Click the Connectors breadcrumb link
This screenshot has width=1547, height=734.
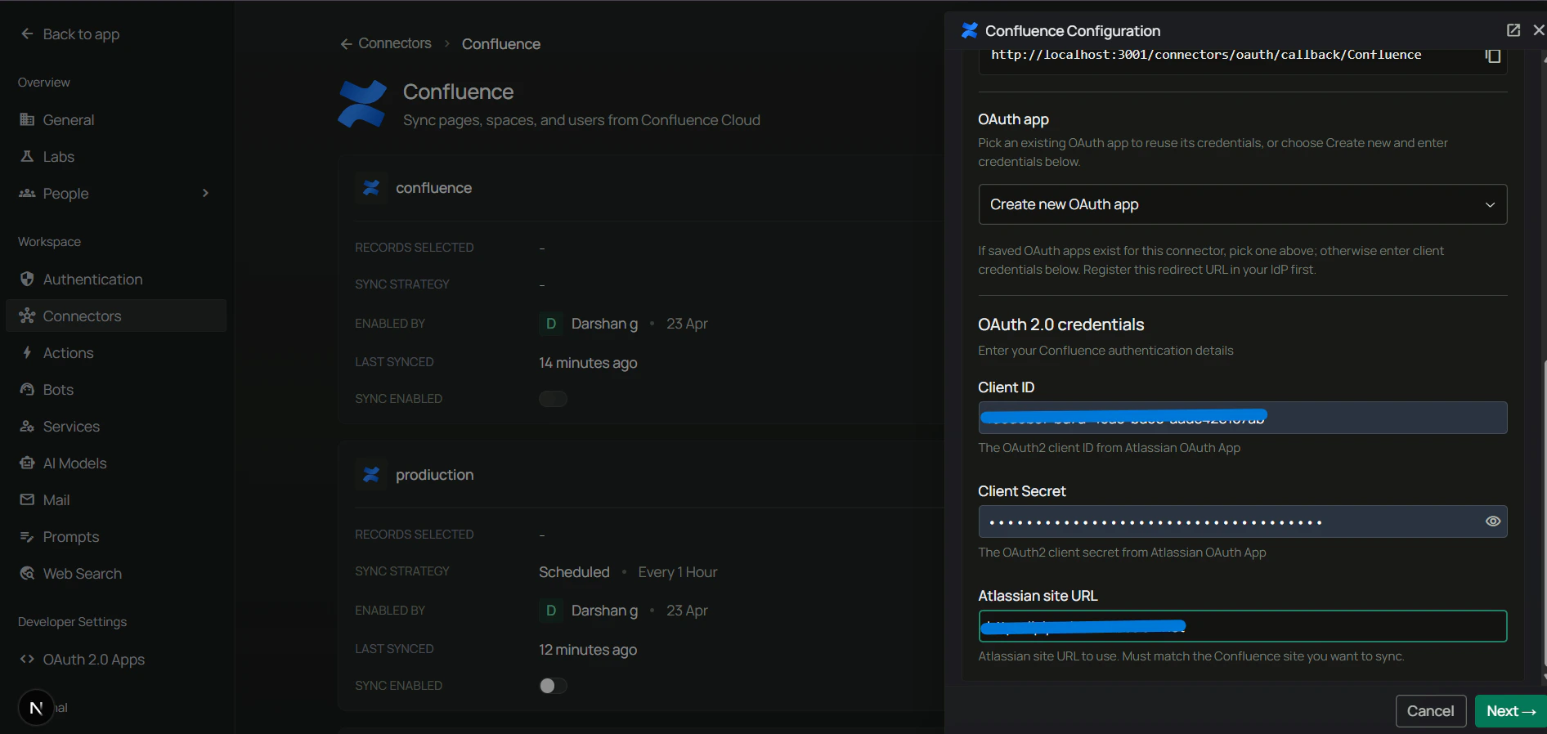[x=394, y=43]
